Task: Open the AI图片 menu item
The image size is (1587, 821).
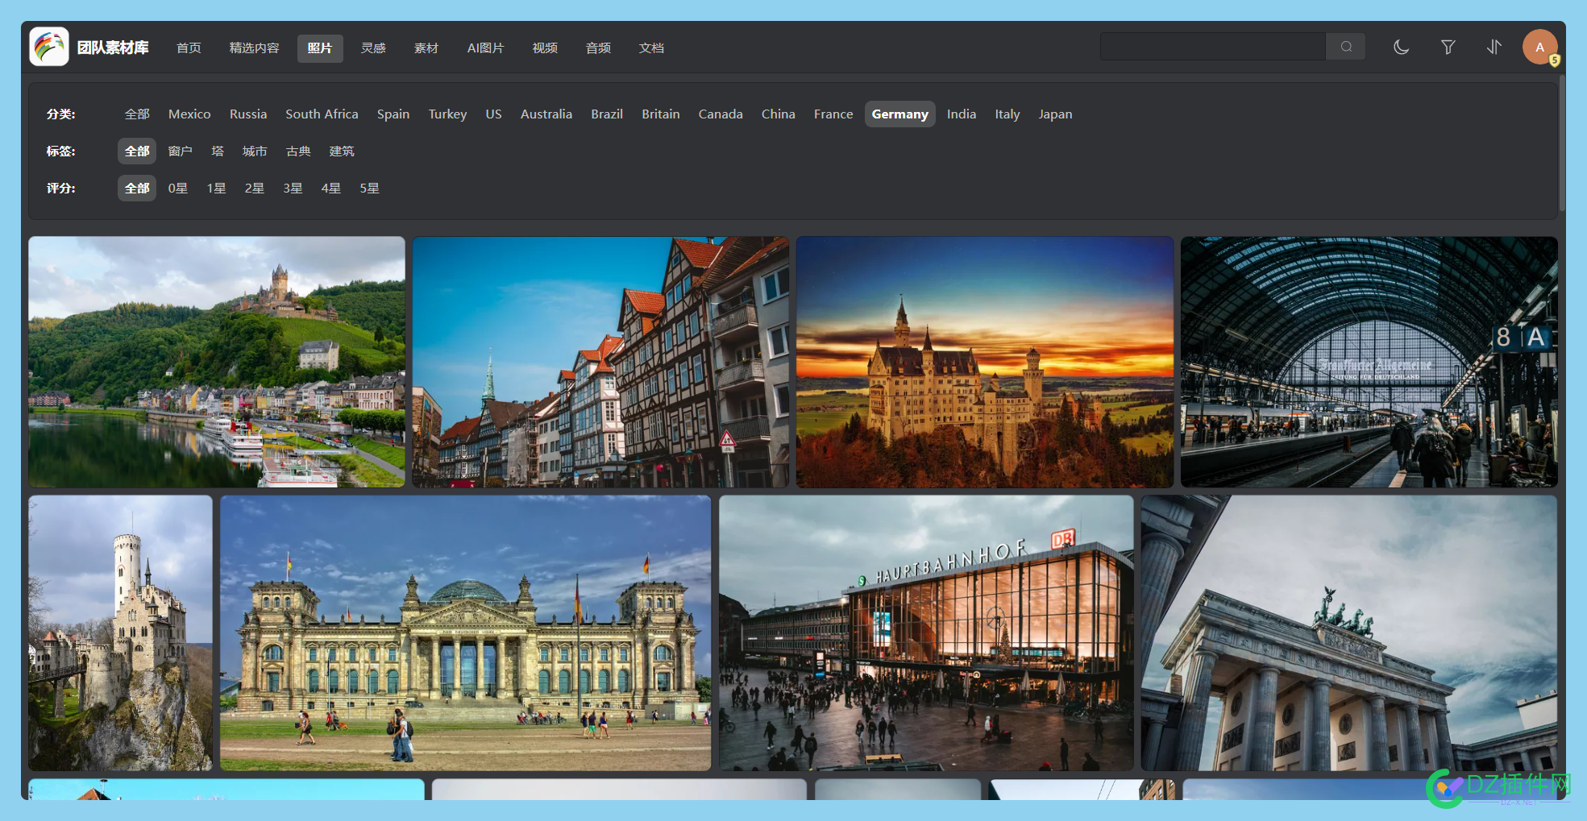Action: click(x=485, y=48)
